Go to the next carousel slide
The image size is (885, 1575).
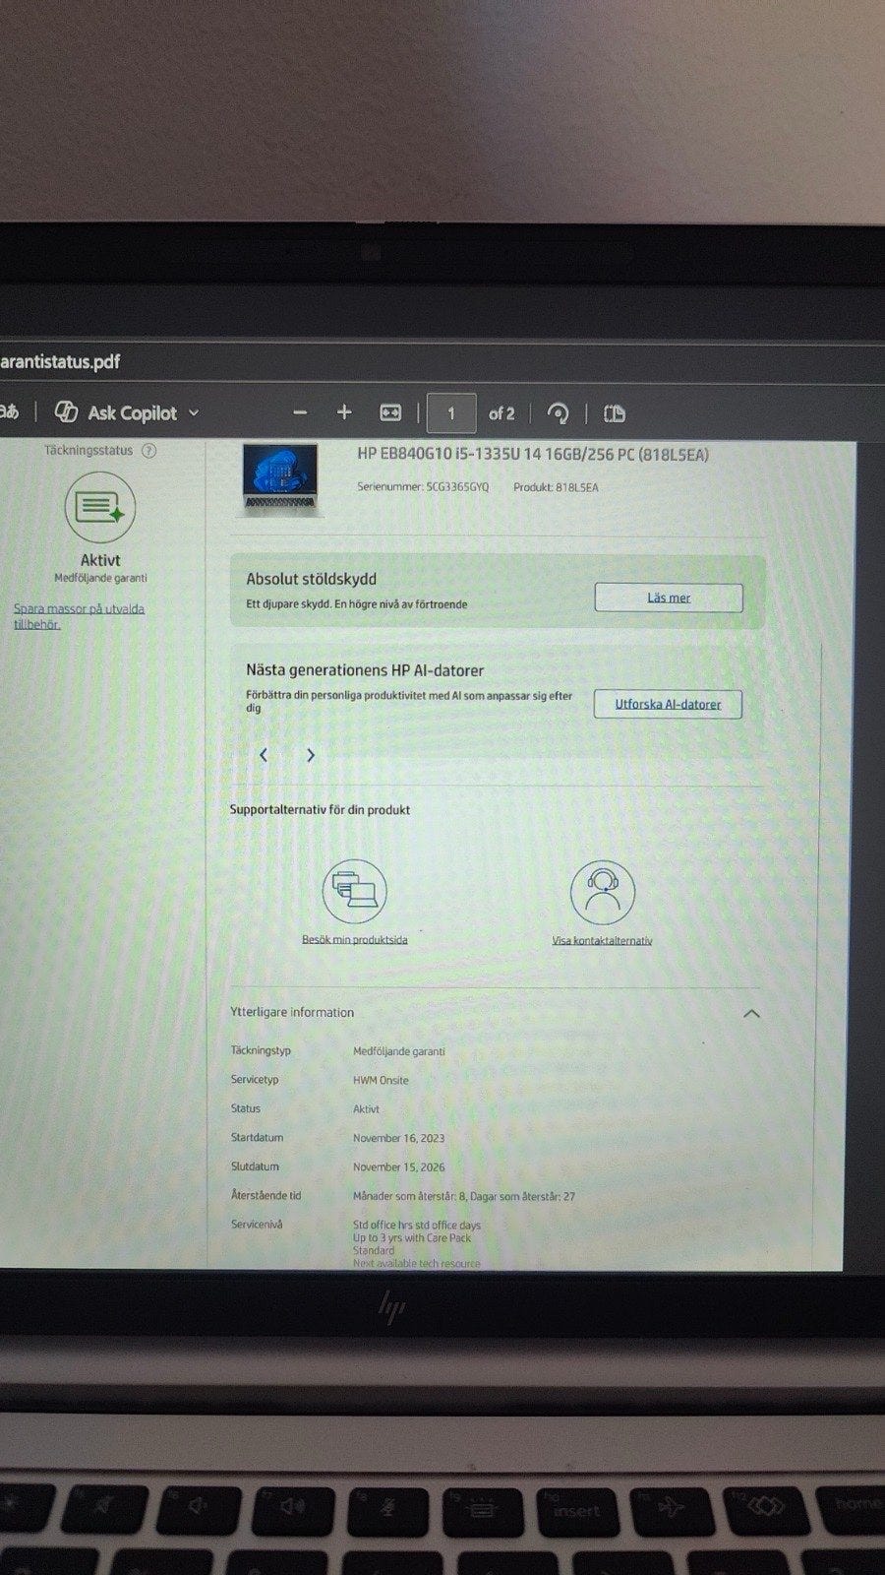(x=311, y=755)
